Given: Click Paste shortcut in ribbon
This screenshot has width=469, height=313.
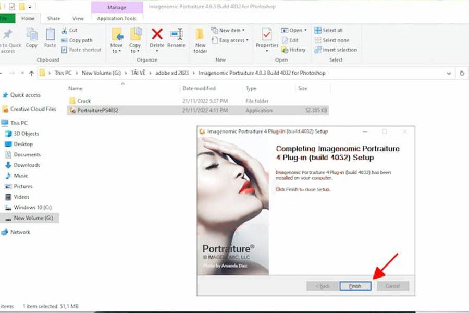Looking at the screenshot, I should click(81, 50).
